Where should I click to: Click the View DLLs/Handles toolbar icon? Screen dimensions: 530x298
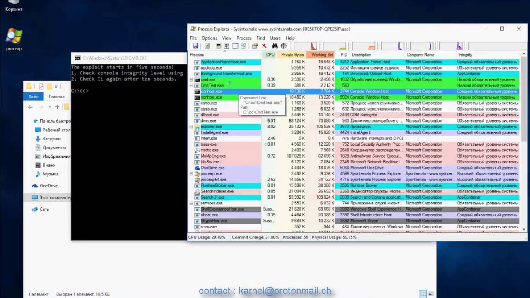pos(243,46)
